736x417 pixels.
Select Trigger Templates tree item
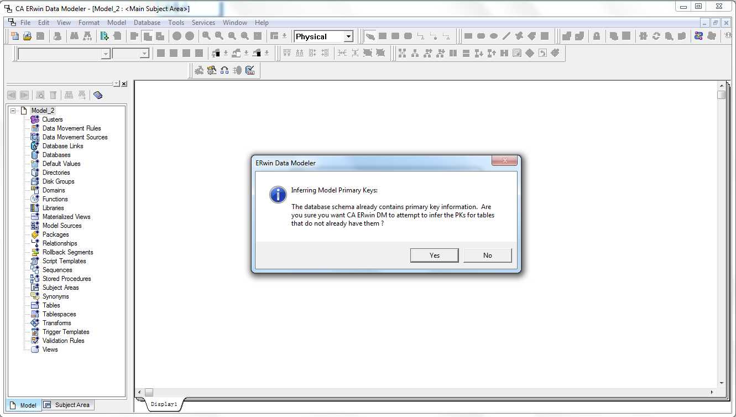tap(66, 332)
